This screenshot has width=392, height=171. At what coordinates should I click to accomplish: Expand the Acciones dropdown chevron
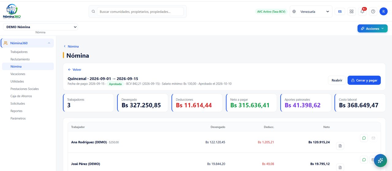click(383, 29)
